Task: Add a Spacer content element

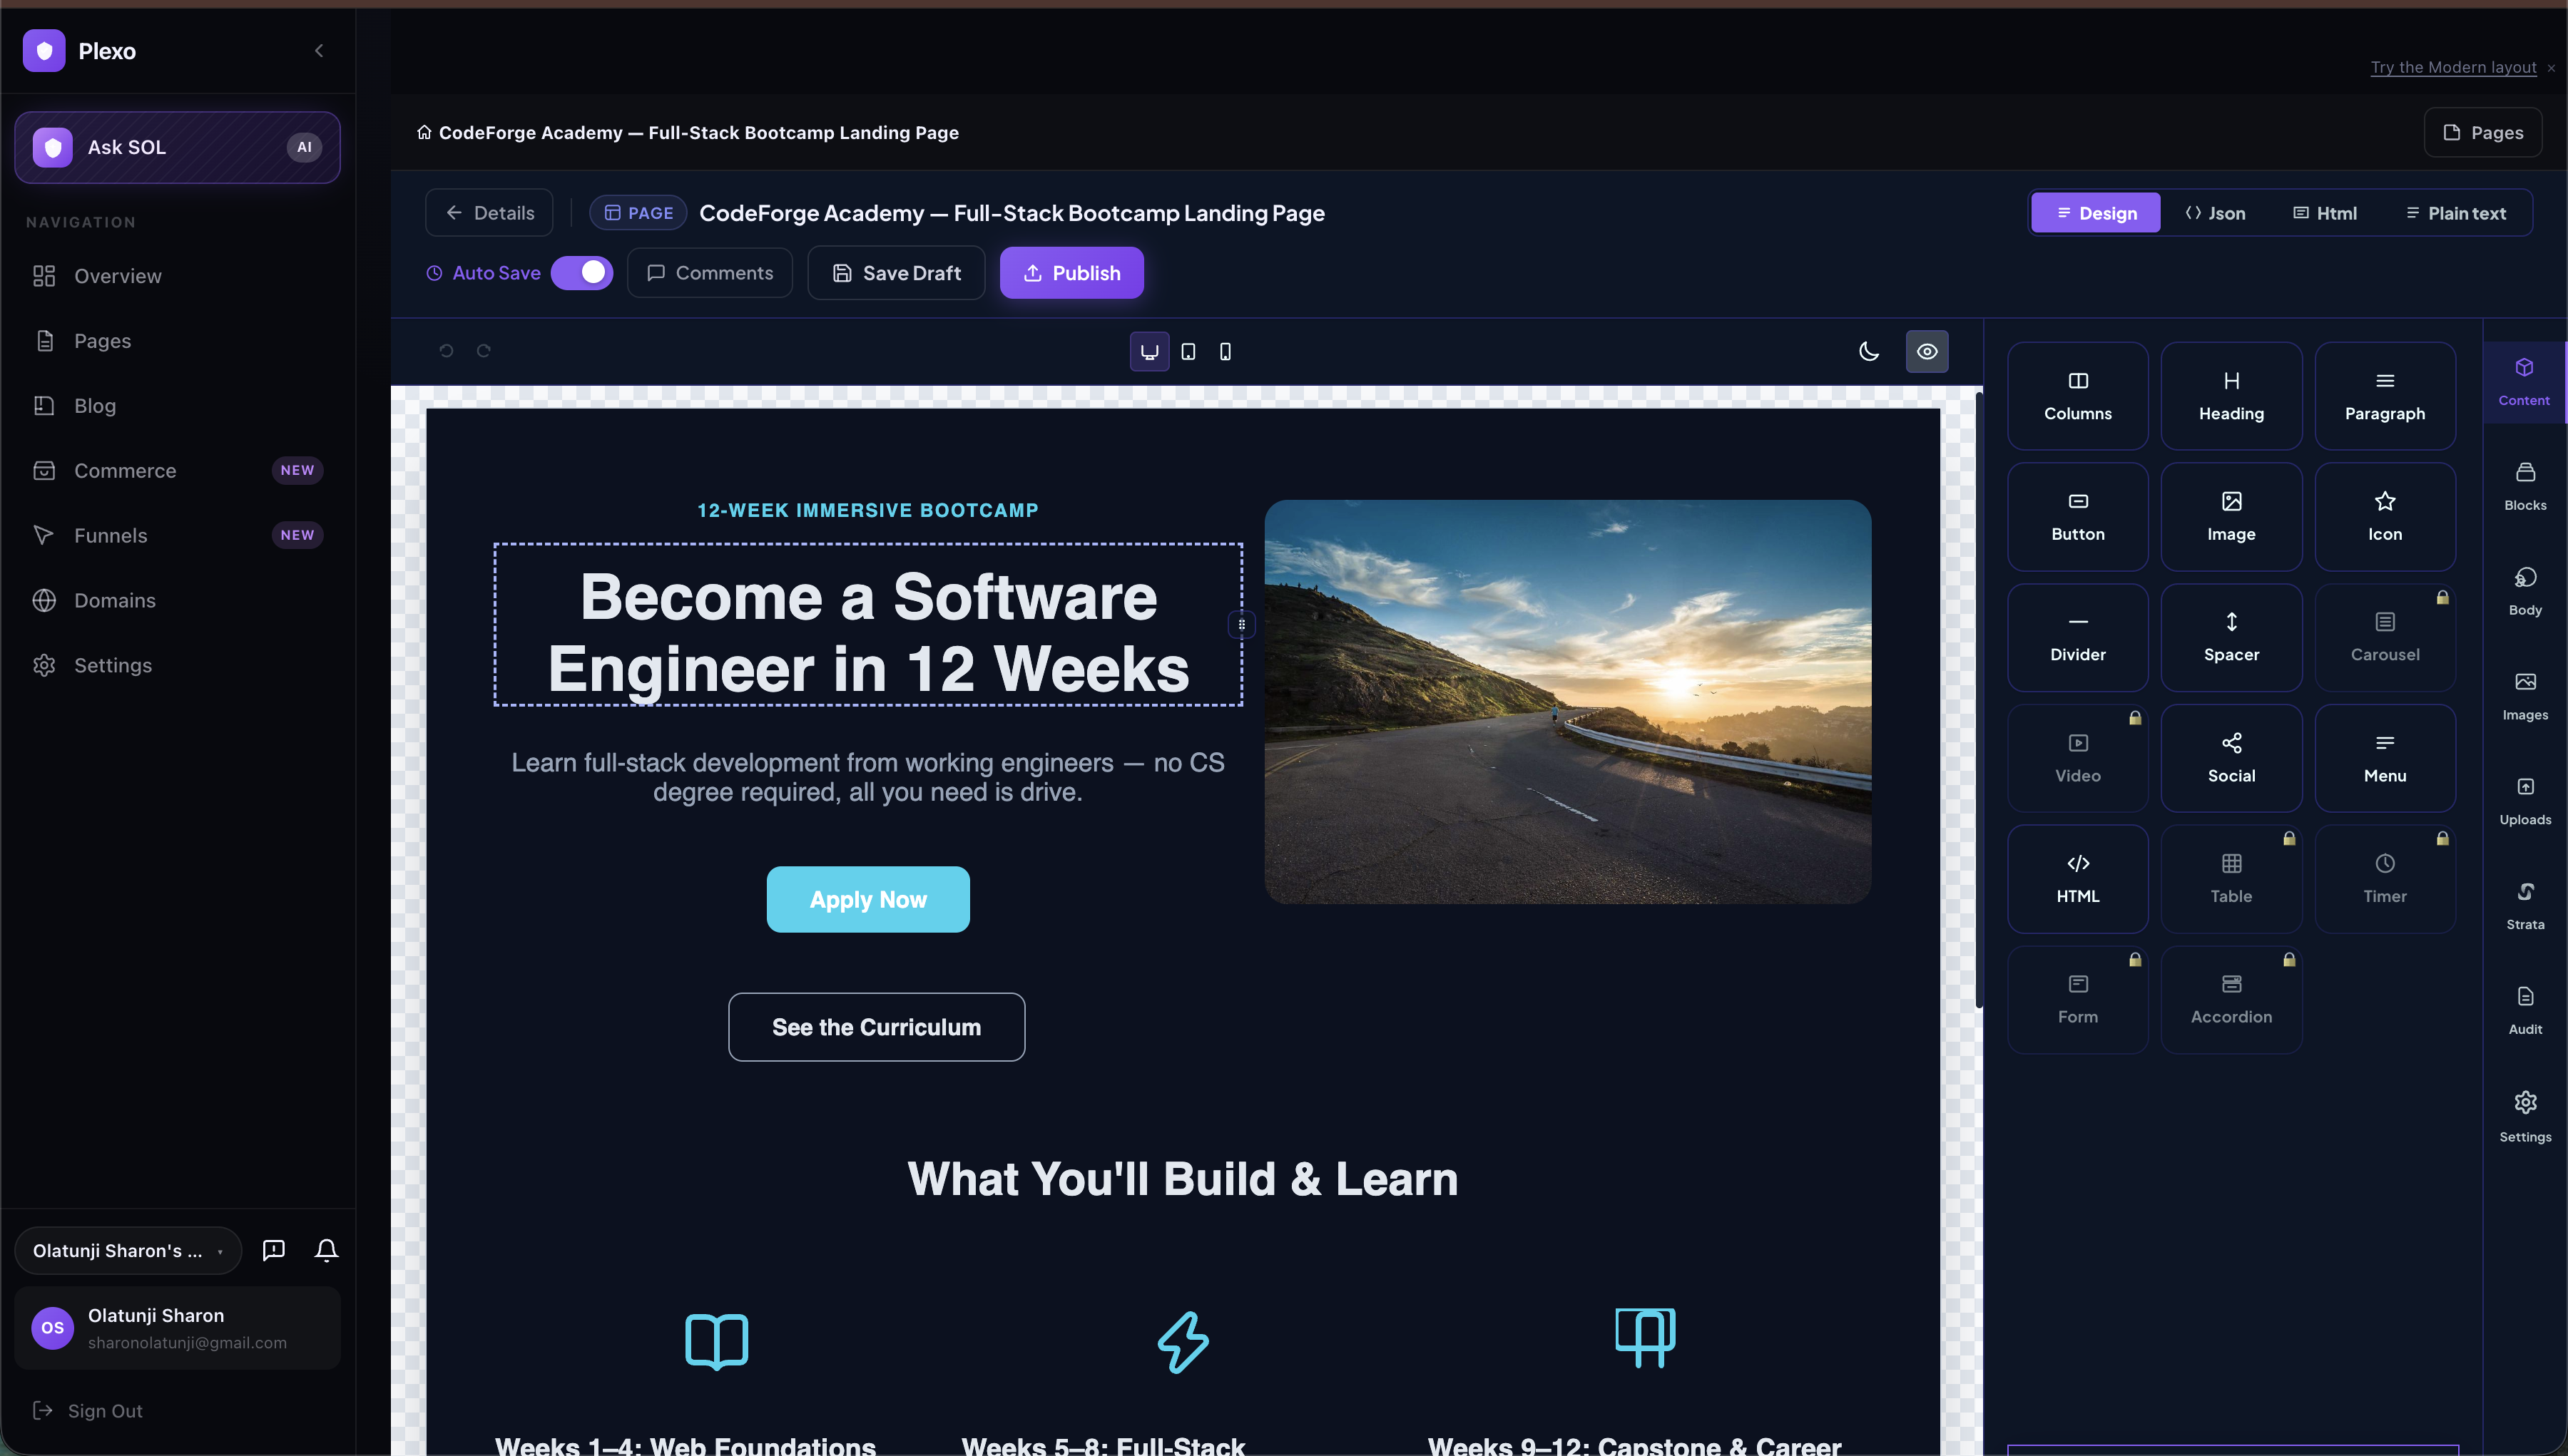Action: (x=2231, y=638)
